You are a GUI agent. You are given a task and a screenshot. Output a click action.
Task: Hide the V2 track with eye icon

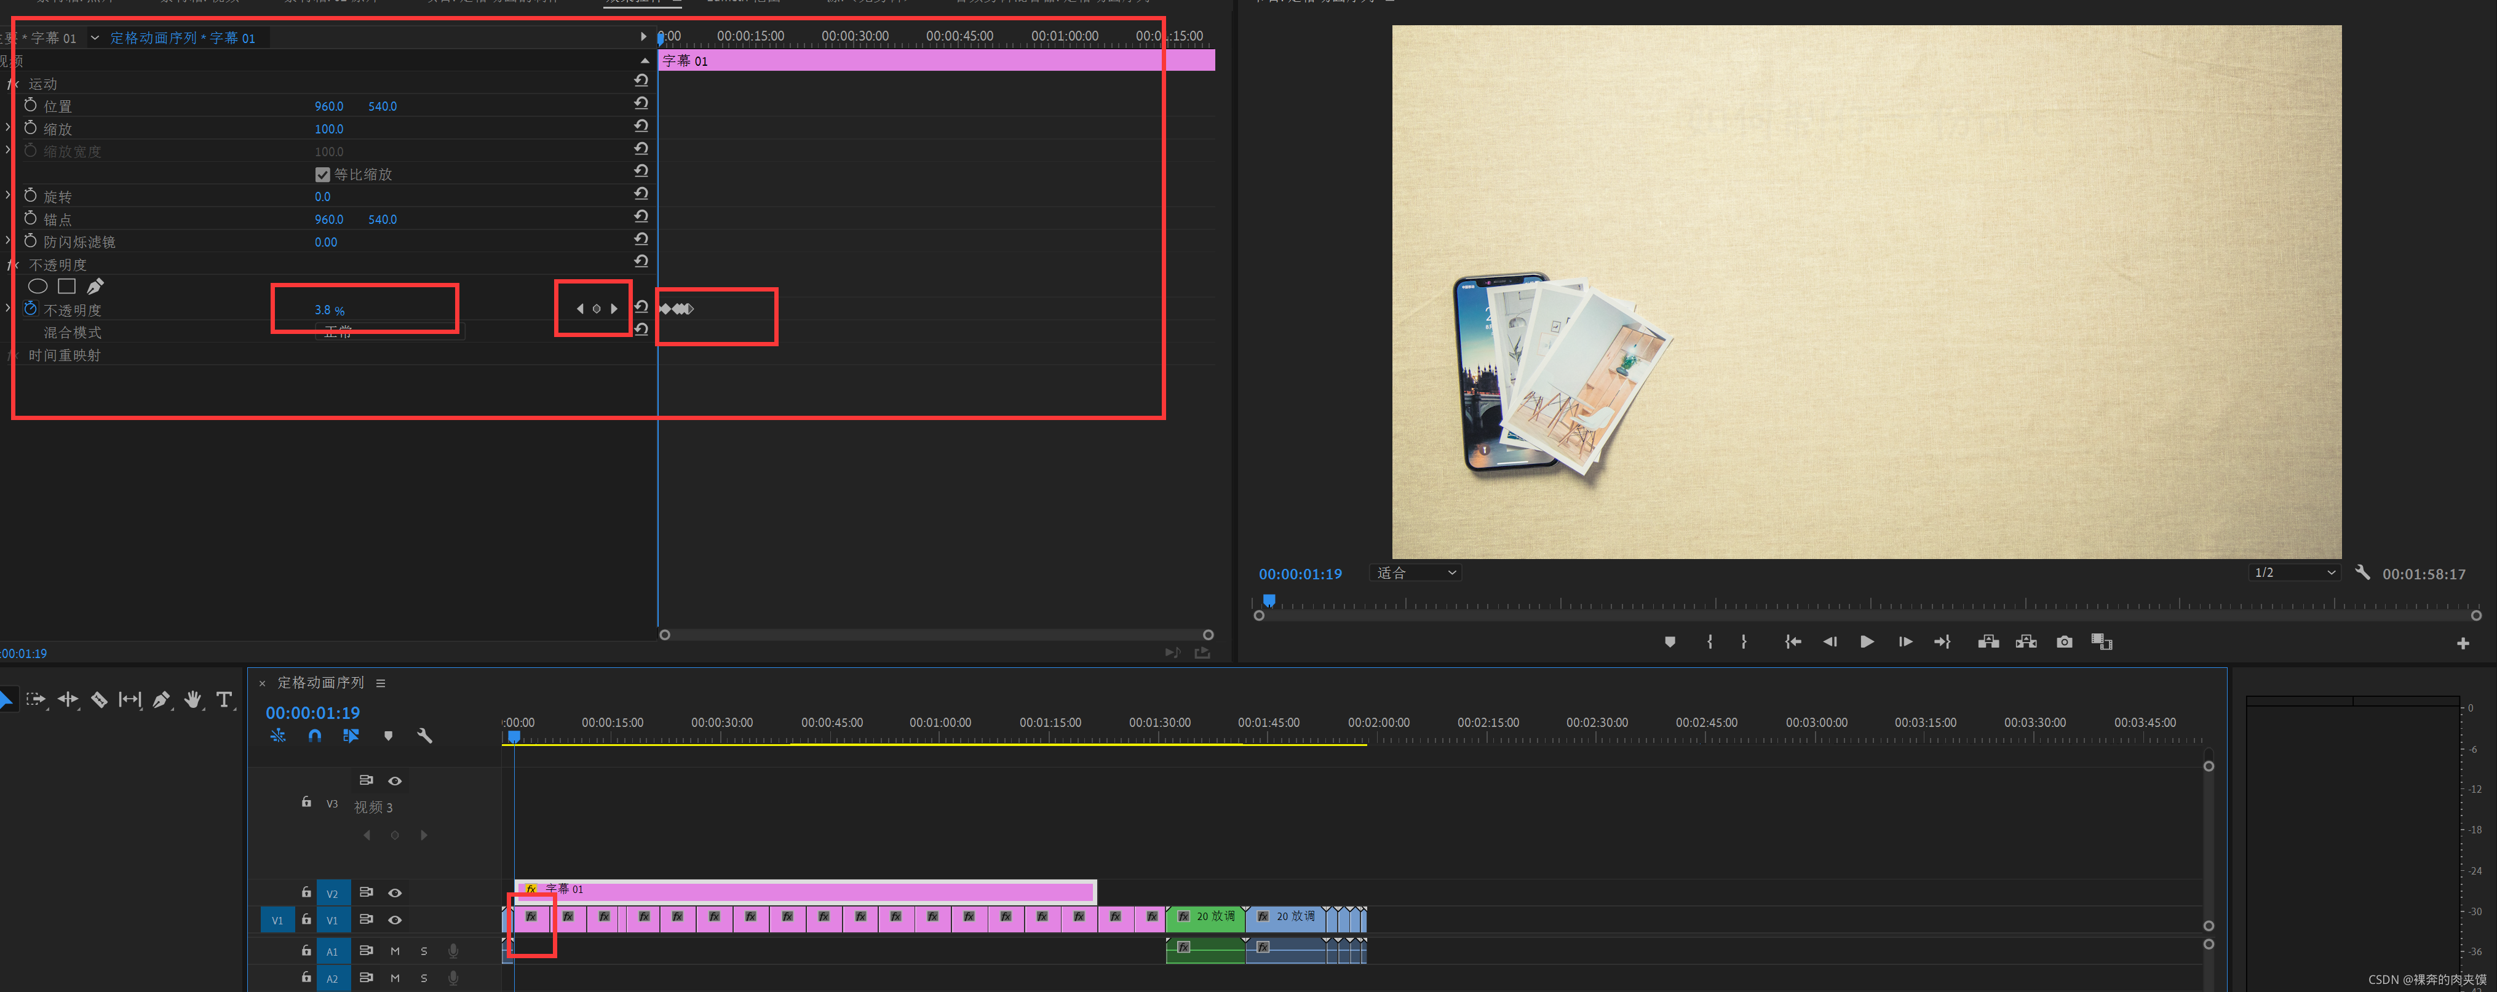point(394,892)
